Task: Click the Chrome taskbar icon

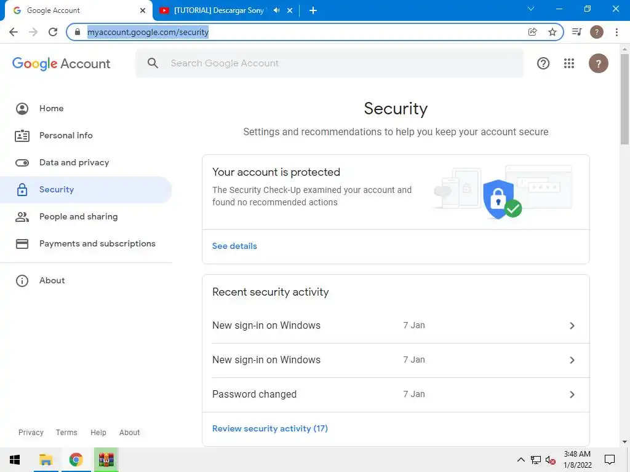Action: pos(76,460)
